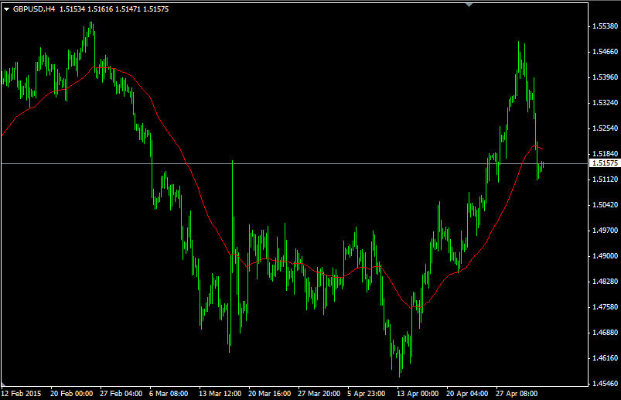This screenshot has height=400, width=621.
Task: Click the 1.55380 price axis label
Action: [x=606, y=26]
